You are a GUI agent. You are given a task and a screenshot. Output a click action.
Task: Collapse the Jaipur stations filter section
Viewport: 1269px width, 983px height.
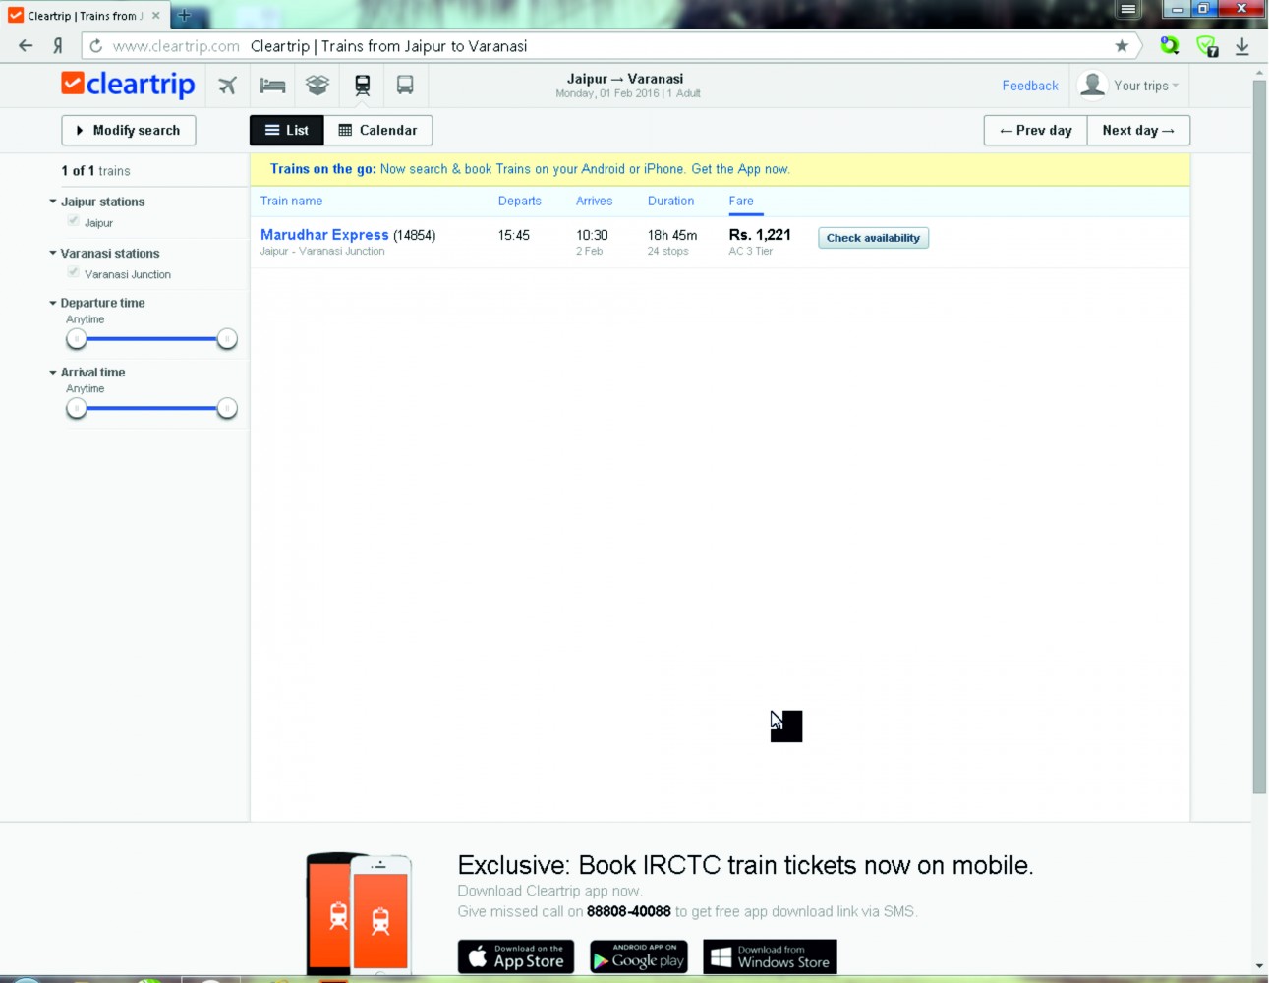click(54, 202)
